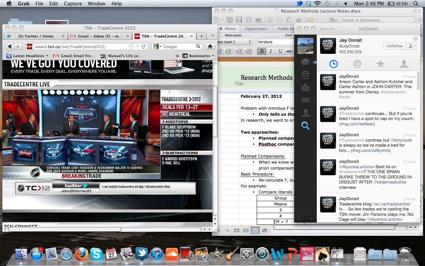This screenshot has width=425, height=266.
Task: Toggle Underline formatting in Word
Action: [280, 51]
